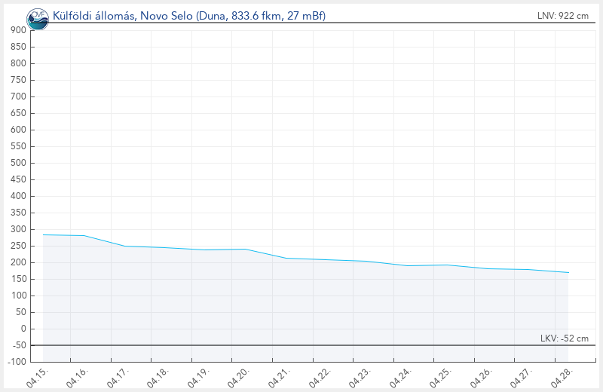The width and height of the screenshot is (603, 392).
Task: Click the LKV: -52 cm label
Action: point(565,338)
